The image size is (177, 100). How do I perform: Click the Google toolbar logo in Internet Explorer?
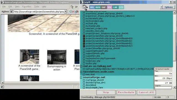tap(74, 12)
